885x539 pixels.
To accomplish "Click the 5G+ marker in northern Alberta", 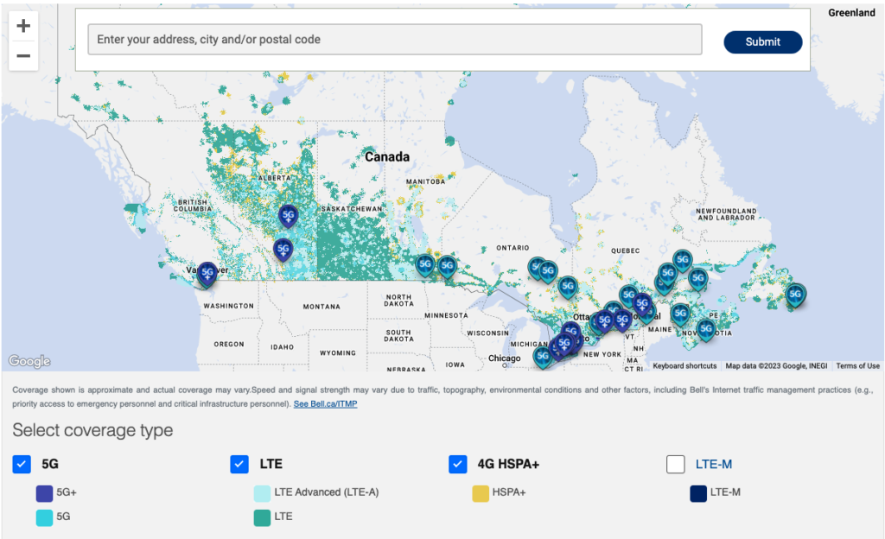I will (289, 214).
